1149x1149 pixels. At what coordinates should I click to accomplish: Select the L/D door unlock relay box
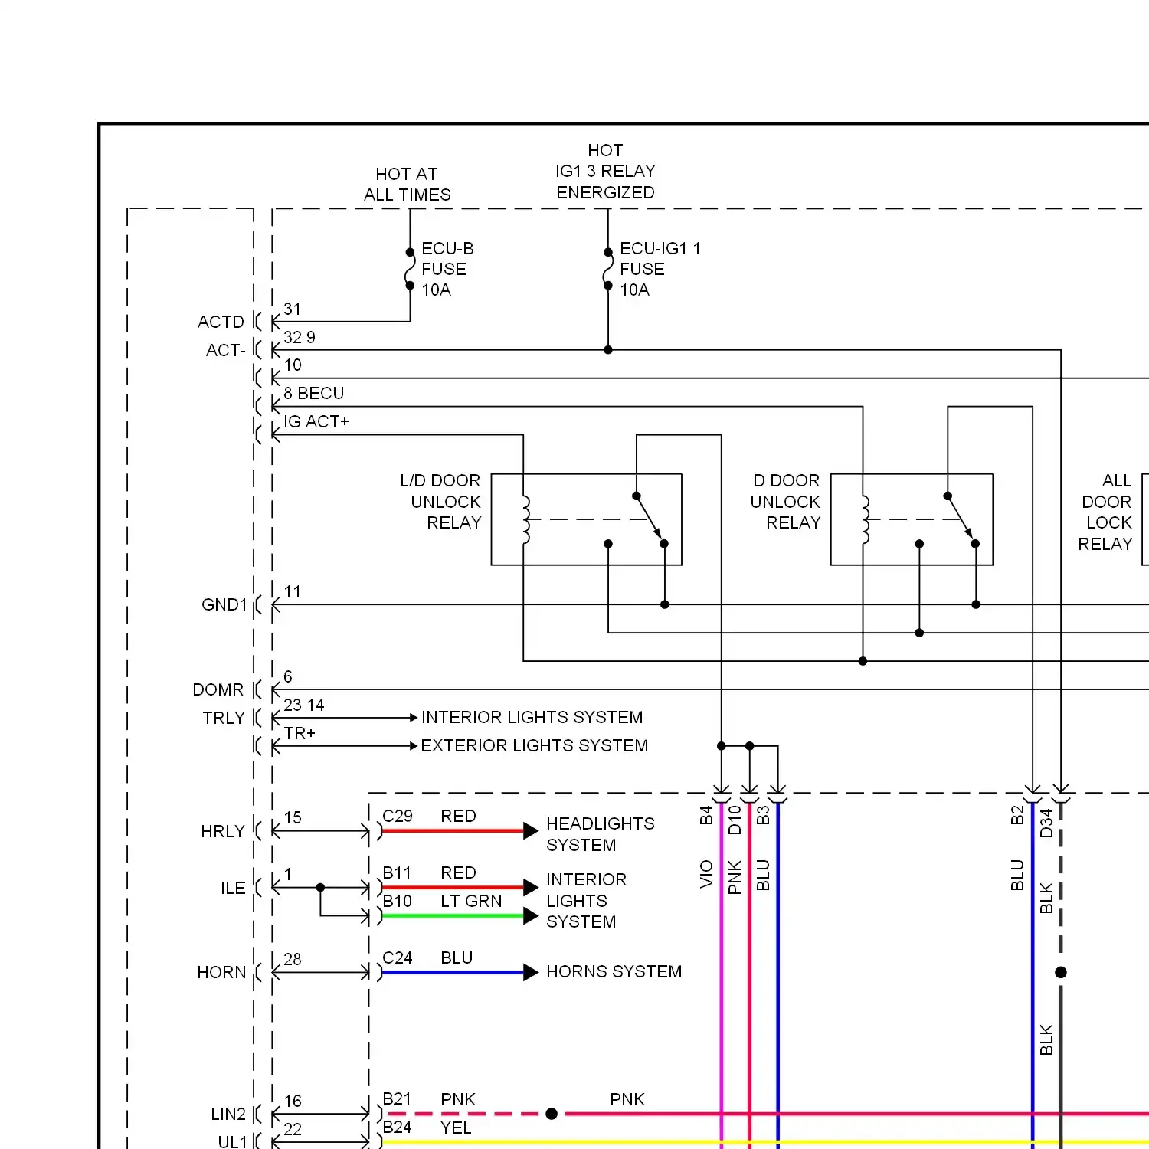click(x=587, y=519)
